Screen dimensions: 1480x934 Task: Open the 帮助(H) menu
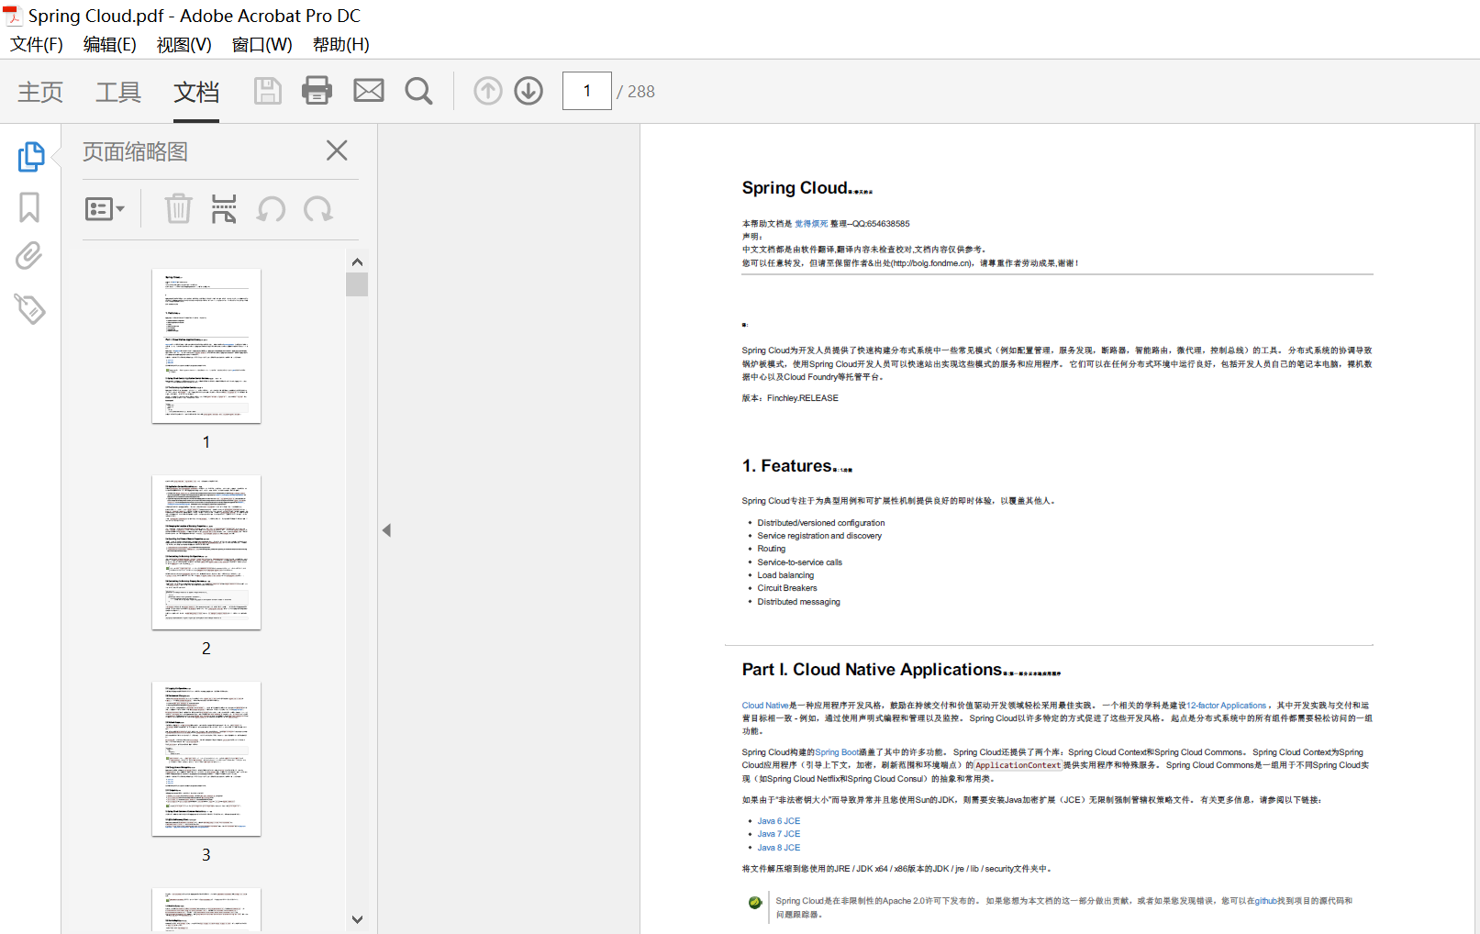tap(340, 44)
